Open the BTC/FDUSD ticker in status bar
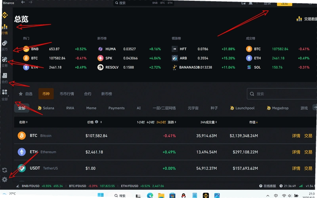This screenshot has width=317, height=198. [92, 186]
